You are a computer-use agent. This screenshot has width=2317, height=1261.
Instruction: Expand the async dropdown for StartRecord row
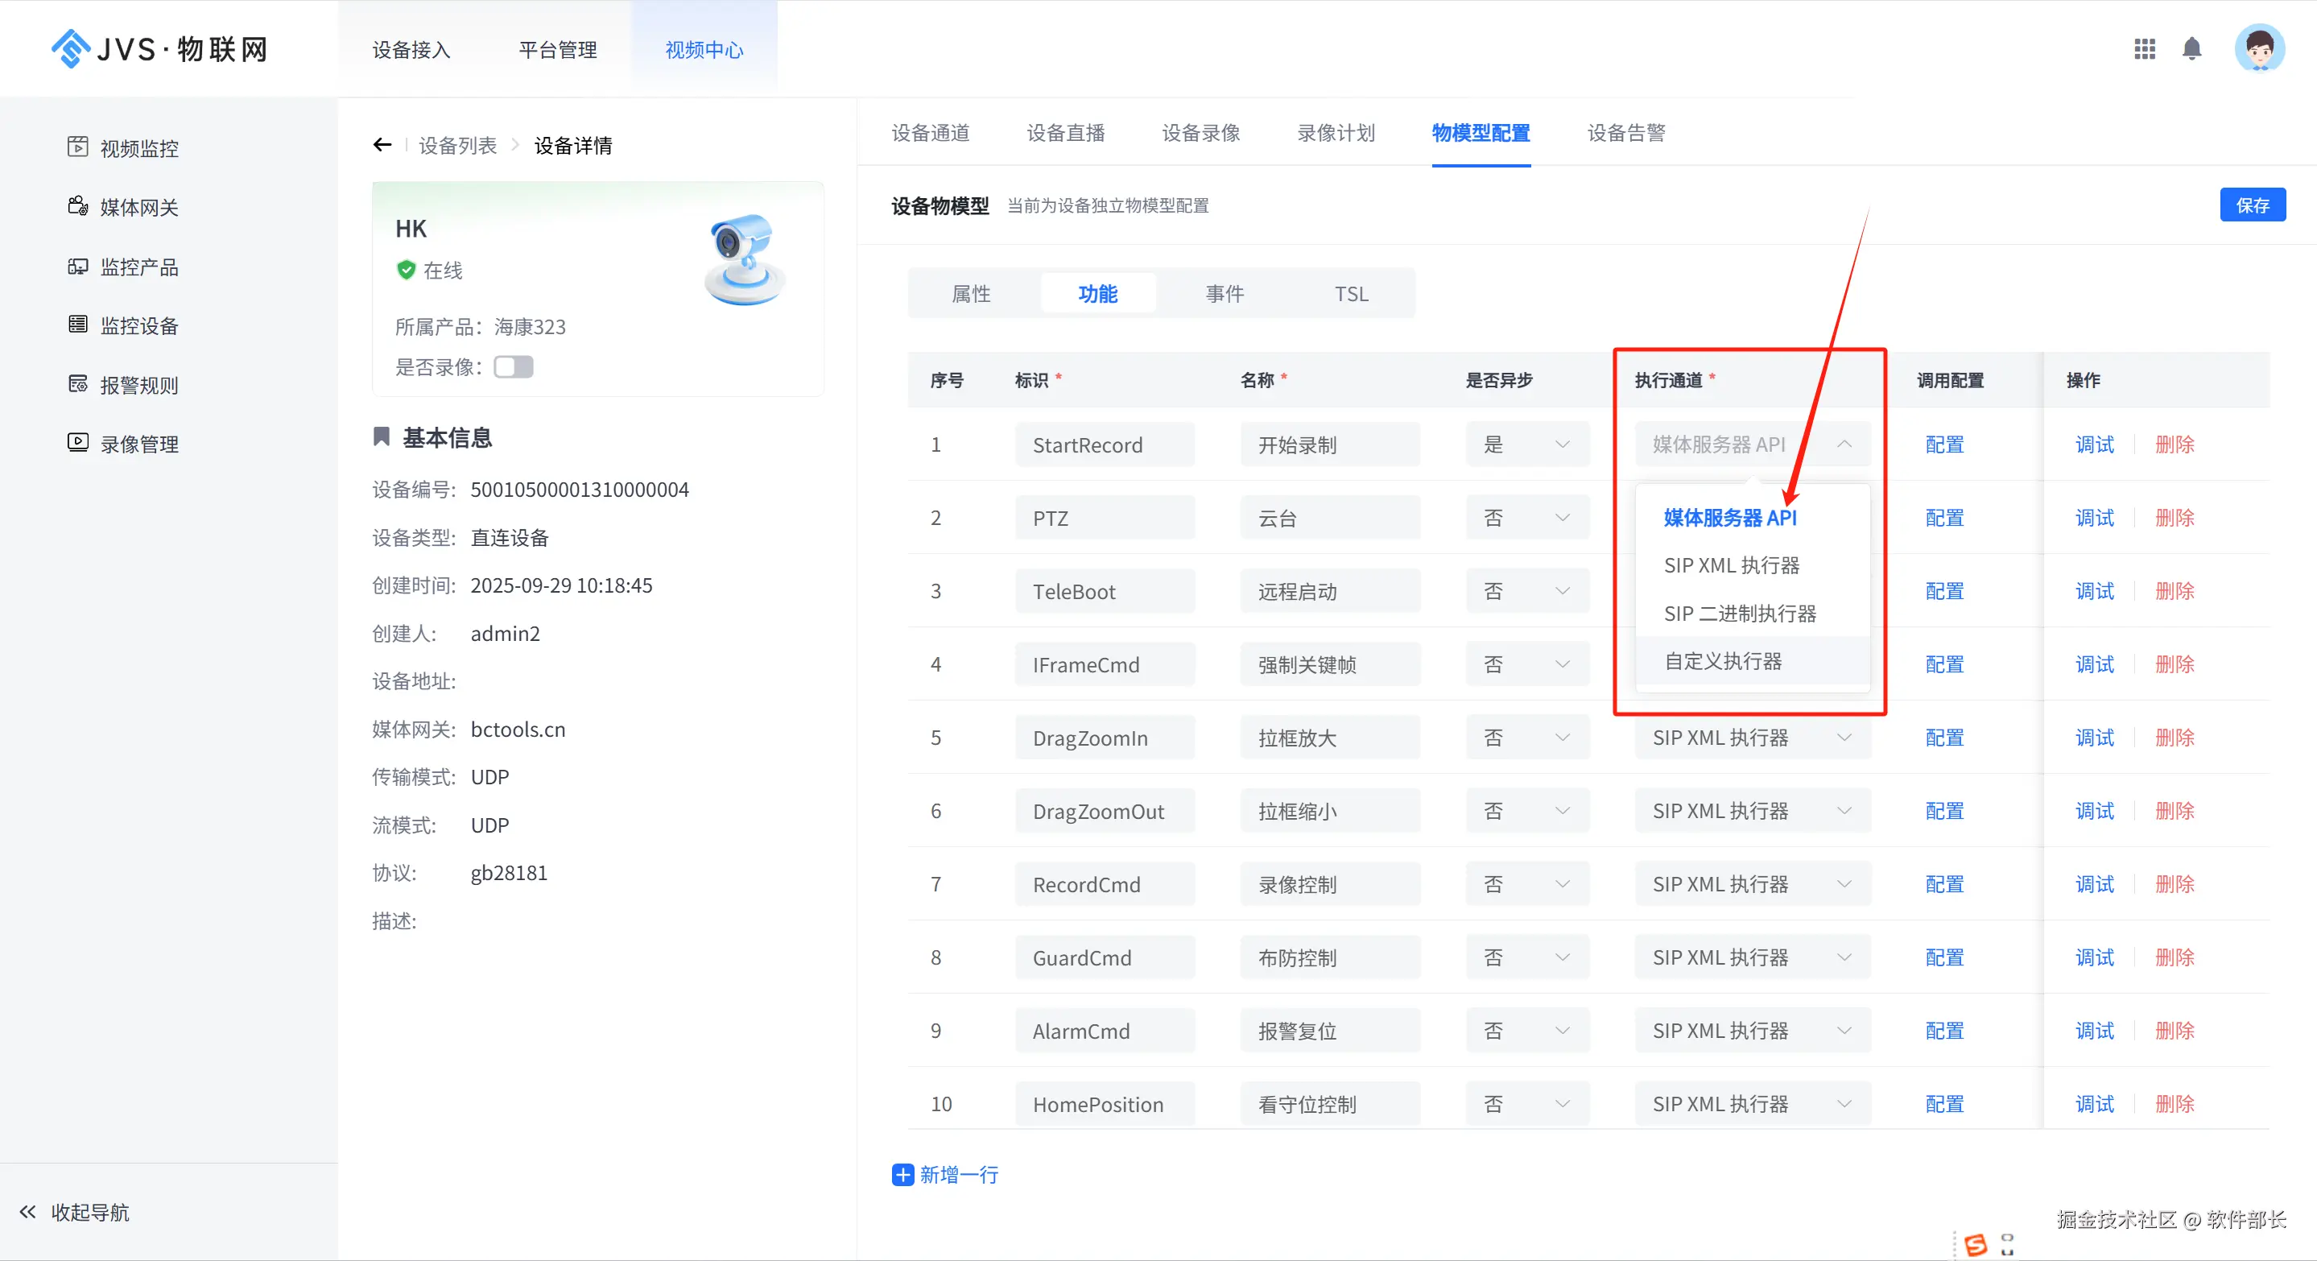point(1527,444)
